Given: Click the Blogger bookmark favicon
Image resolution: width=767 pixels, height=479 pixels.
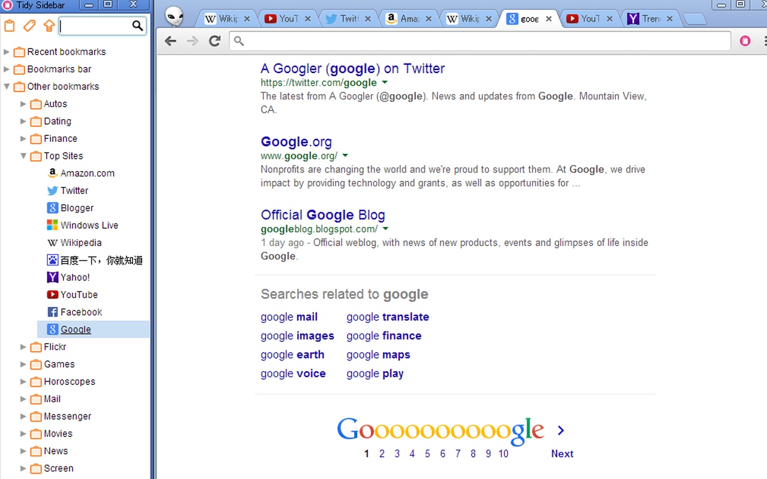Looking at the screenshot, I should [52, 208].
